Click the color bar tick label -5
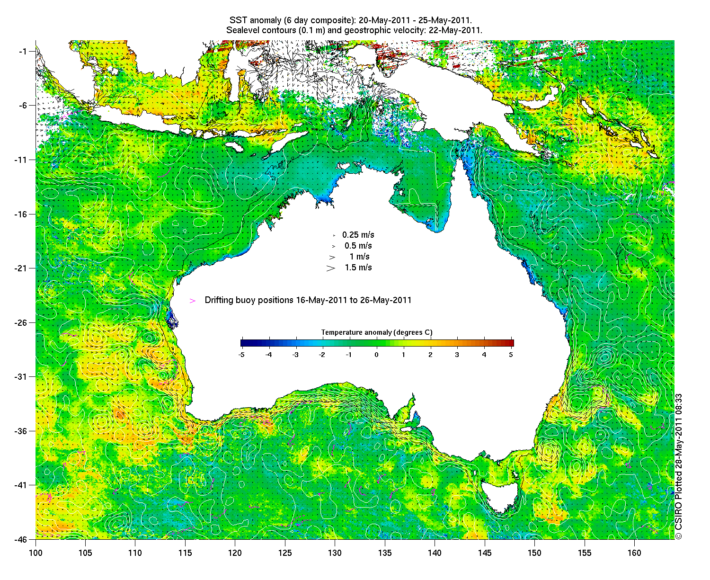 pos(241,354)
